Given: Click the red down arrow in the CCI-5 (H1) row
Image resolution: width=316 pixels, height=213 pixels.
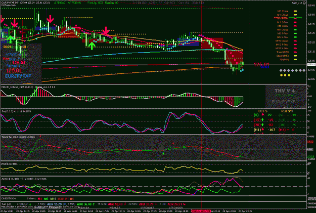Looking at the screenshot, I should 262,130.
